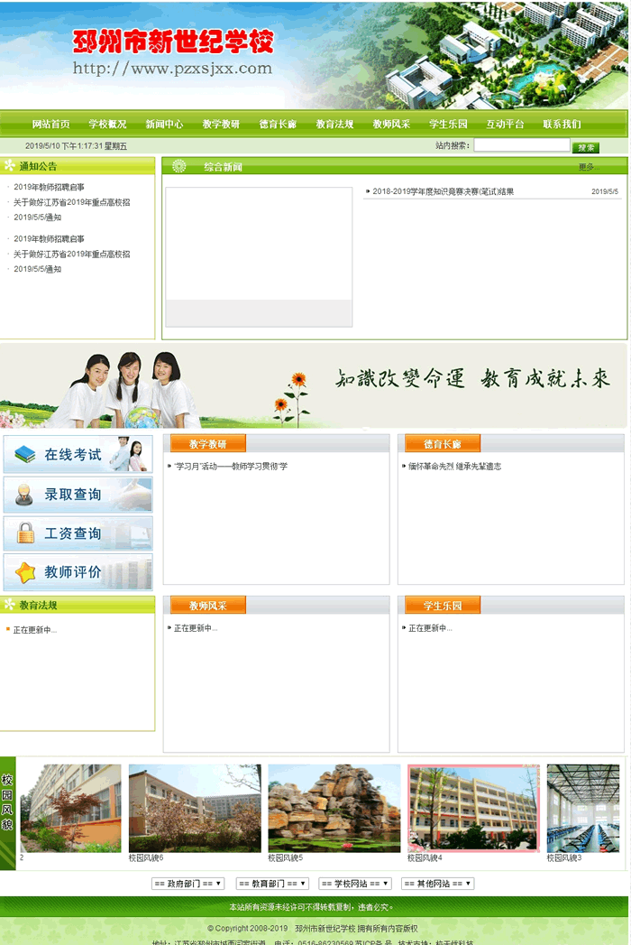This screenshot has height=945, width=631.
Task: Click the 教师评价 banner with star icon
Action: 78,572
